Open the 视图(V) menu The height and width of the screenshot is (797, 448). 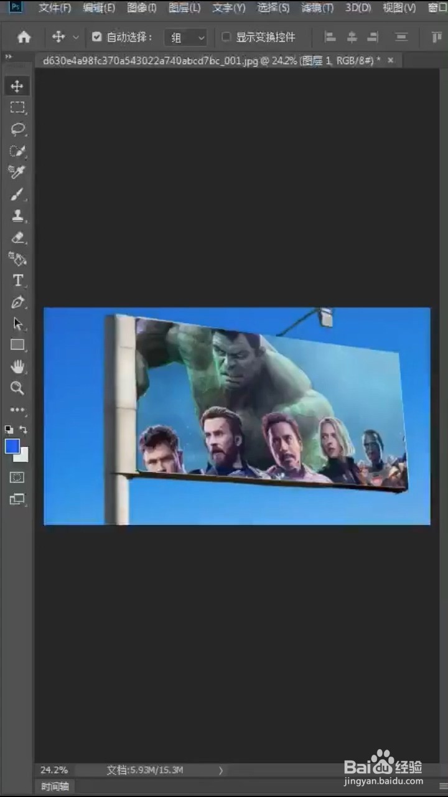pyautogui.click(x=399, y=8)
